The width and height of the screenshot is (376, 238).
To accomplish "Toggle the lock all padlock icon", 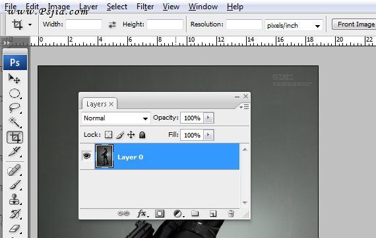I will [x=142, y=135].
